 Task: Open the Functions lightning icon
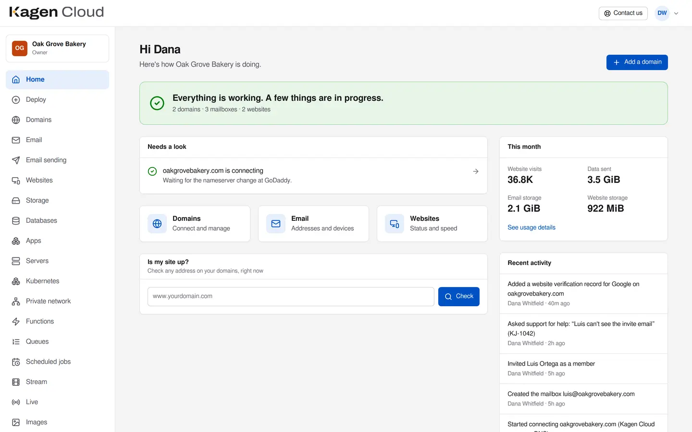click(x=16, y=322)
